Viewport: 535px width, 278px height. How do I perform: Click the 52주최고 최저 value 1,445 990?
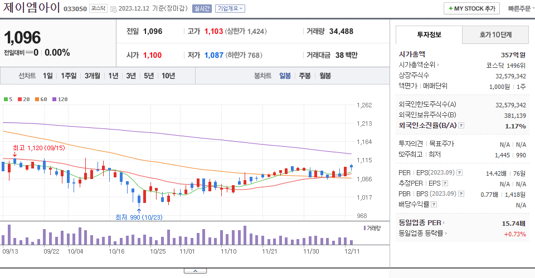click(510, 155)
